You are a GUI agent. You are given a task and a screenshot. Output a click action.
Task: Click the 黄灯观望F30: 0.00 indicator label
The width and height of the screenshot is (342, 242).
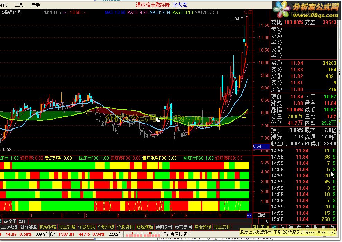point(159,158)
